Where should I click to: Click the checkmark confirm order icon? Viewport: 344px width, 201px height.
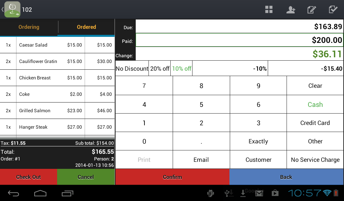click(x=333, y=9)
